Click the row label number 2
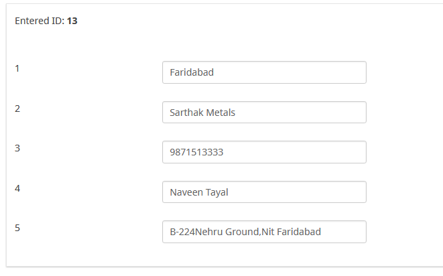The width and height of the screenshot is (443, 276). tap(17, 108)
